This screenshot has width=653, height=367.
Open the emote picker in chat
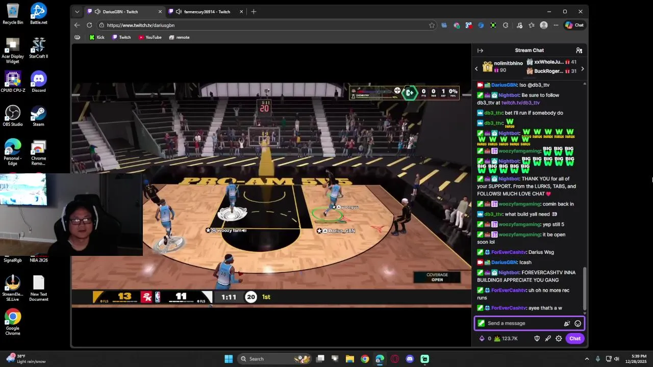click(577, 323)
